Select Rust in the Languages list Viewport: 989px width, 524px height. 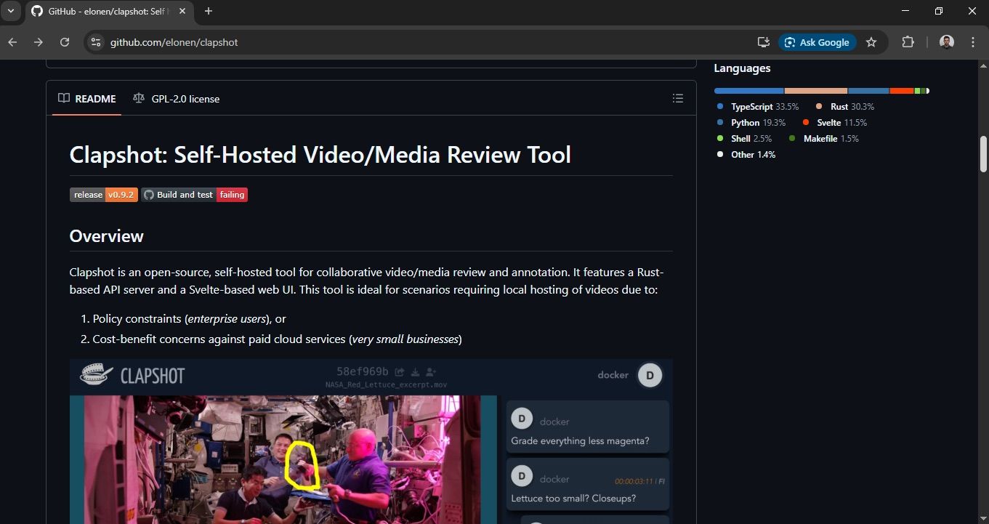point(839,107)
